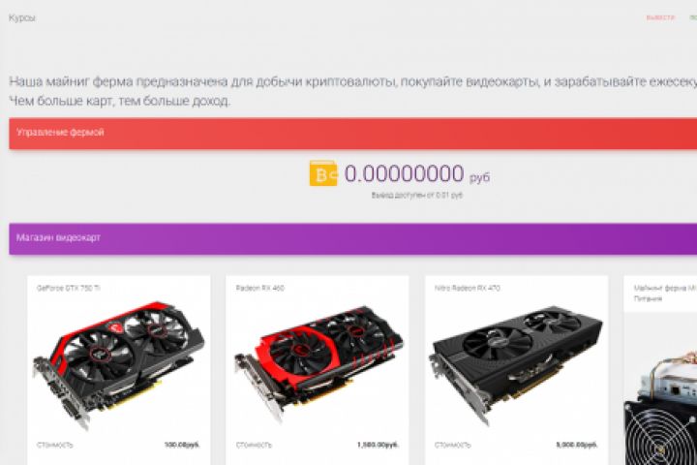Select the Управление фермой red header bar
This screenshot has width=697, height=465.
(x=353, y=134)
